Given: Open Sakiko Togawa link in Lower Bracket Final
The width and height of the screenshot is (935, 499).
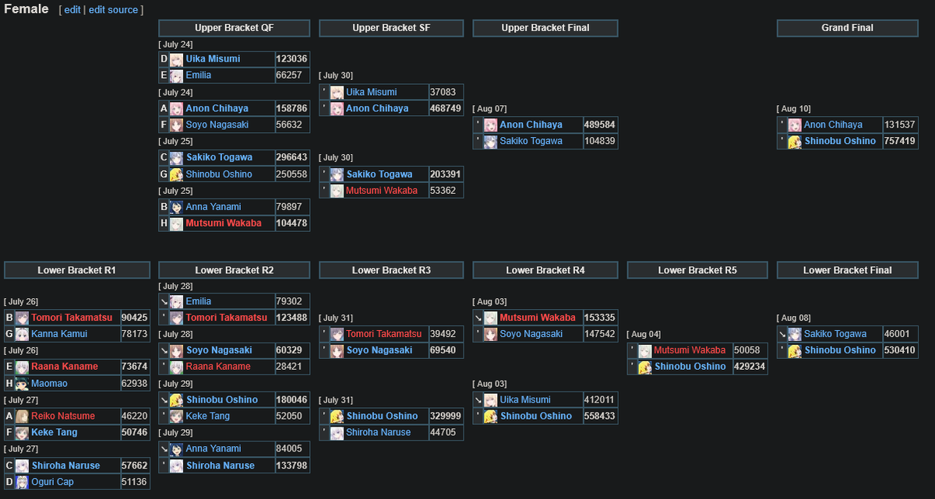Looking at the screenshot, I should (835, 334).
